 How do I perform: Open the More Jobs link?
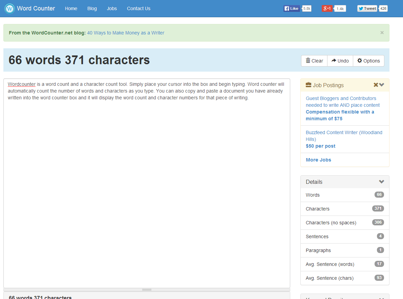tap(318, 160)
